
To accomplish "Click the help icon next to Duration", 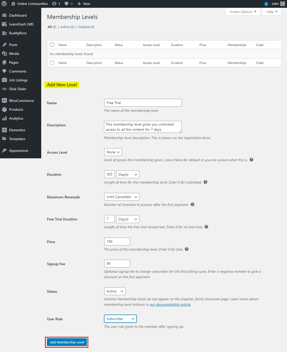I will pos(205,182).
